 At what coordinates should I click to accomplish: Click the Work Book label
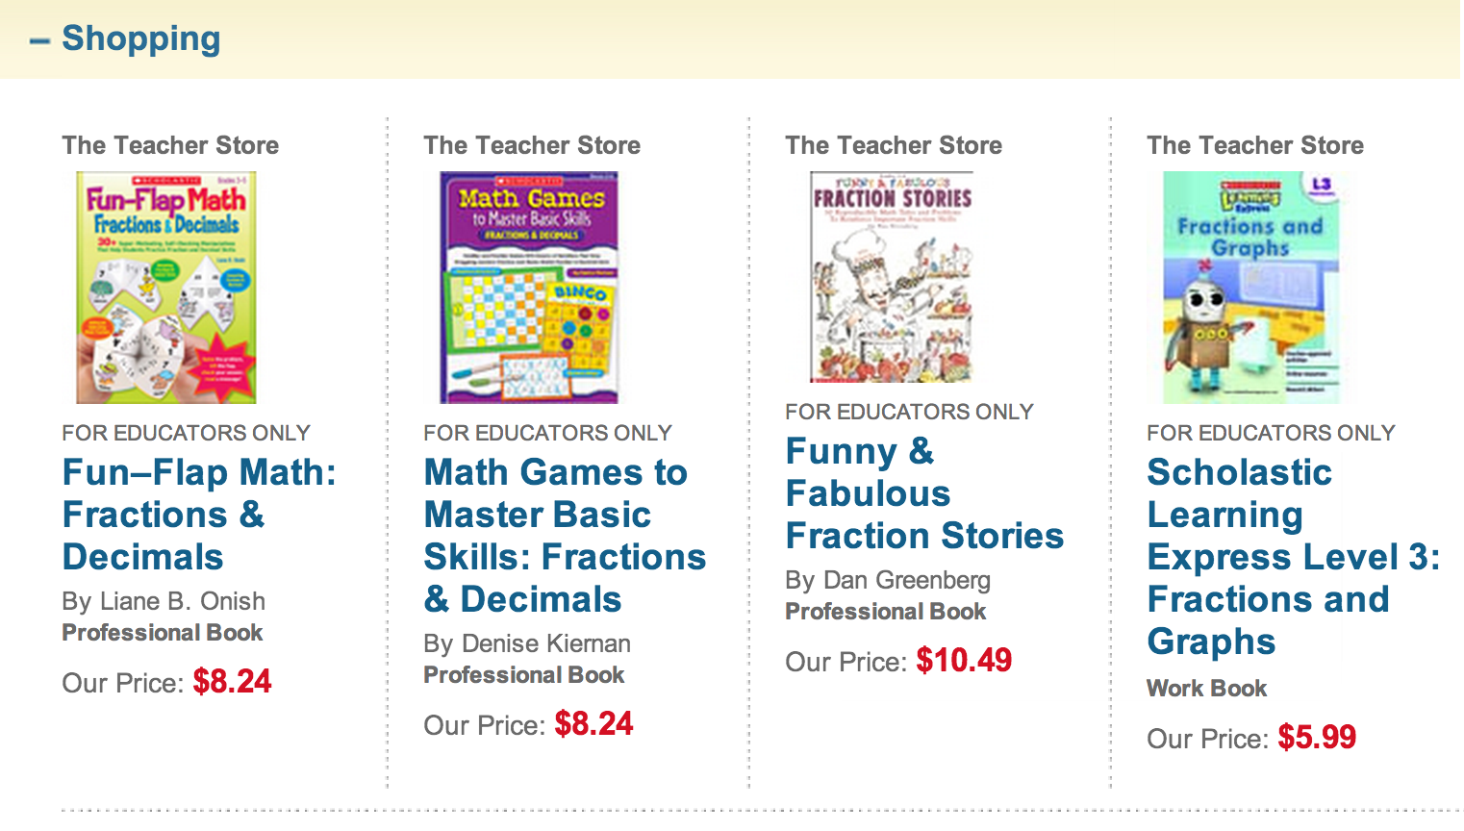pos(1206,689)
